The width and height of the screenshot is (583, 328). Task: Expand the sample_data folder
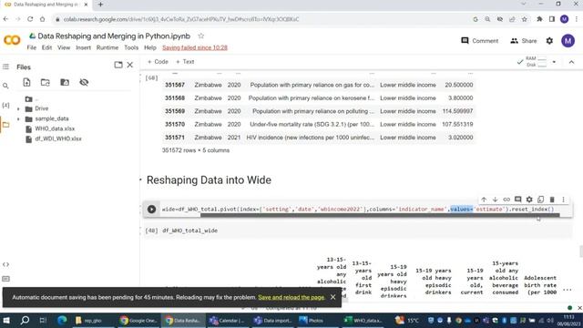point(18,118)
